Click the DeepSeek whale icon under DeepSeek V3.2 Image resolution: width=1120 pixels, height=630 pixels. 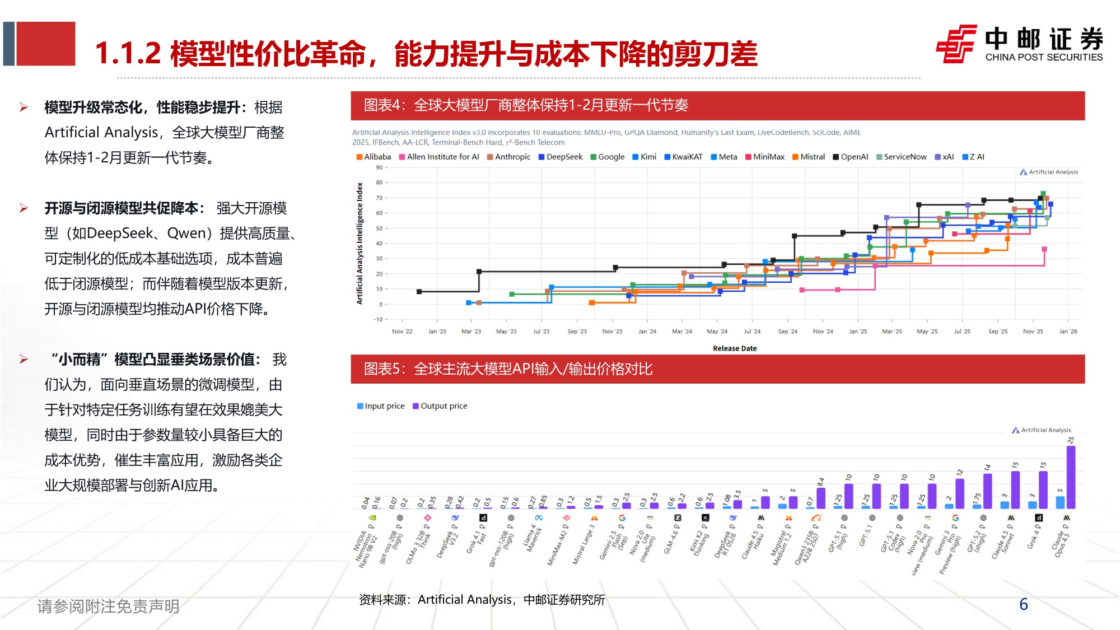click(x=454, y=517)
